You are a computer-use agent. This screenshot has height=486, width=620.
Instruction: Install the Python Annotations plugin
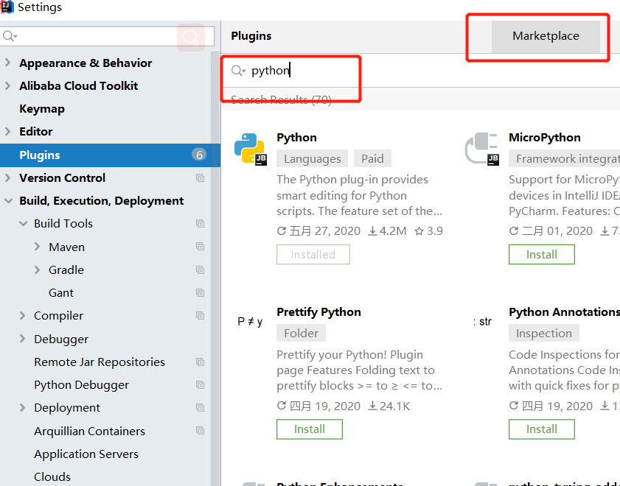coord(541,429)
